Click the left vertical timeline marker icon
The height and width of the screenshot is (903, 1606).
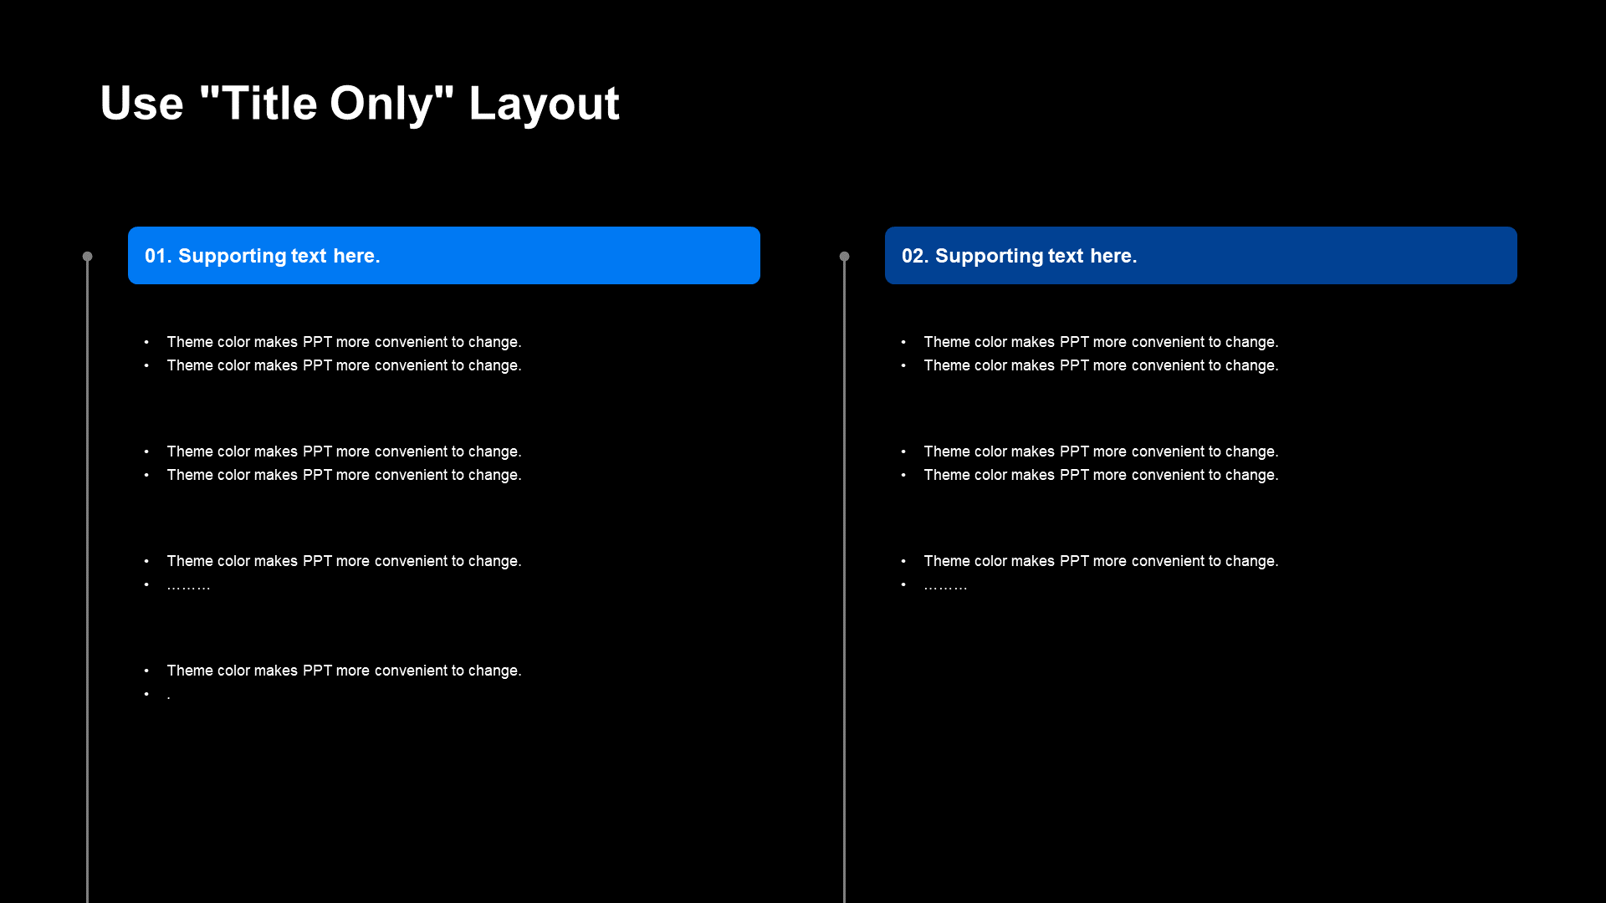pyautogui.click(x=88, y=253)
